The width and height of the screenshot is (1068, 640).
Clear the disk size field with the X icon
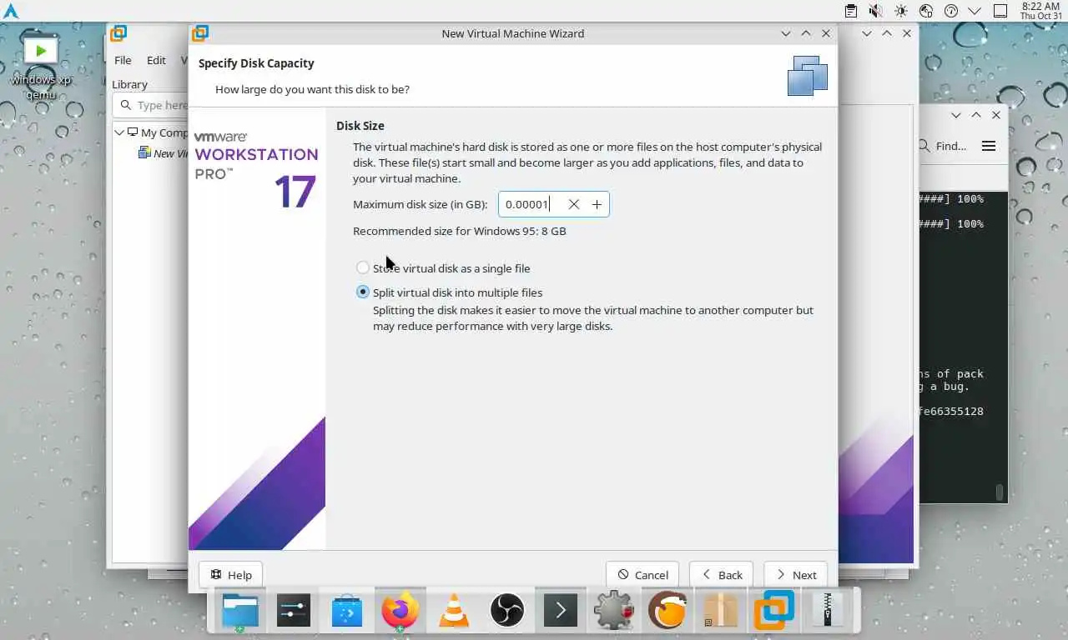coord(573,204)
